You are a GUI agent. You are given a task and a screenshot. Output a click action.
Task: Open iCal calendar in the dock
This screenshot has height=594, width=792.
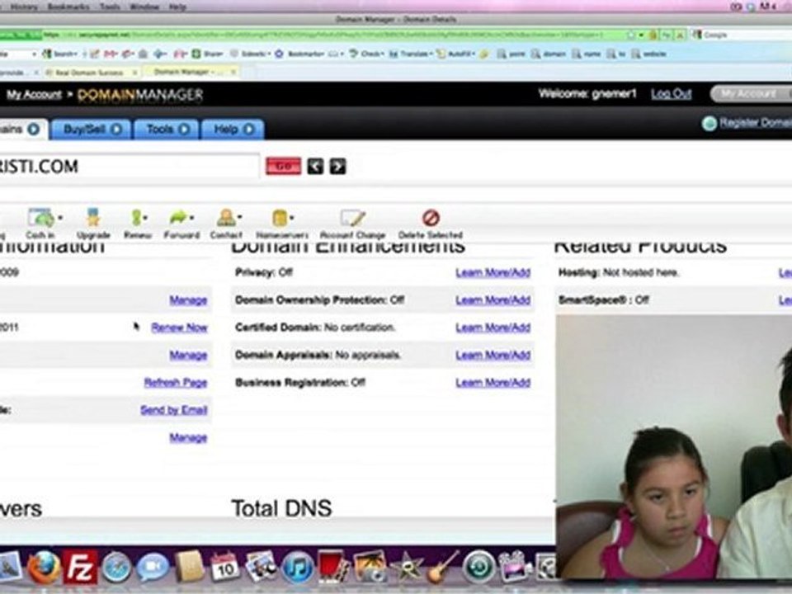pyautogui.click(x=224, y=567)
